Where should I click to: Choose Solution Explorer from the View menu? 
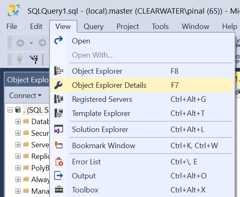[x=142, y=130]
